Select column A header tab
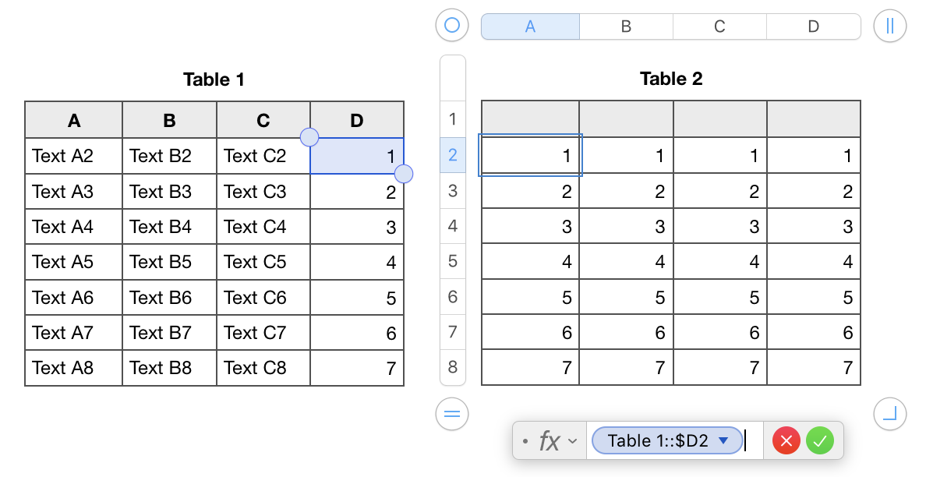 (530, 26)
